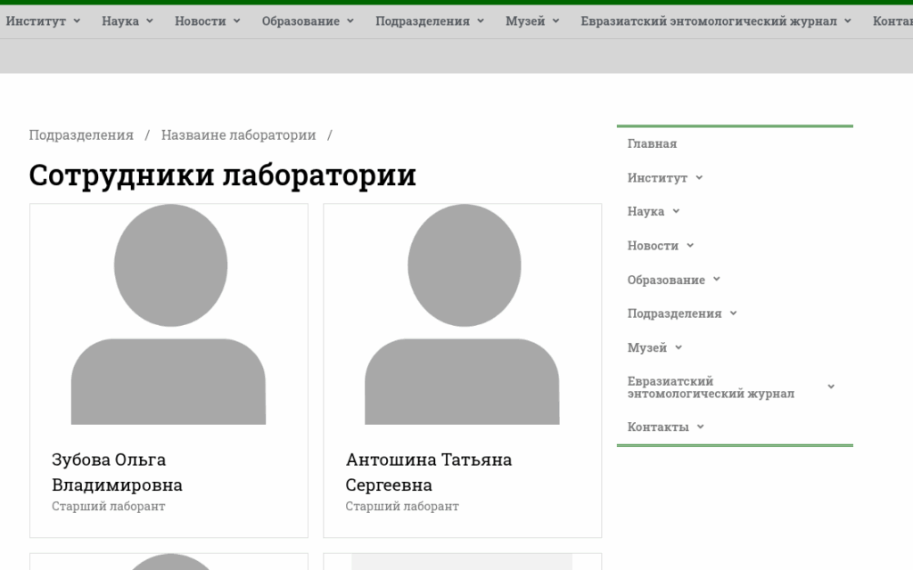Open the Подразделения top navigation menu

(429, 21)
